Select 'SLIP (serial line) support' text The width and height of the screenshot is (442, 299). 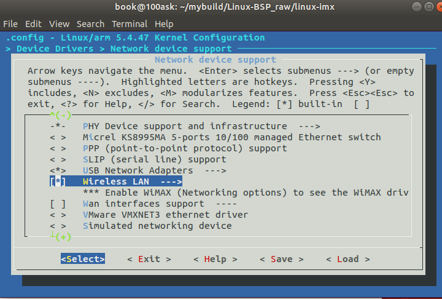click(x=155, y=159)
